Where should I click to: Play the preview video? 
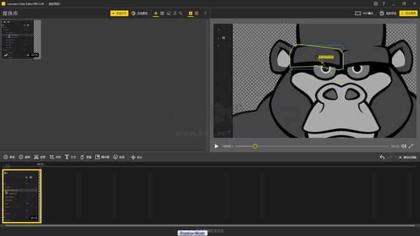216,146
